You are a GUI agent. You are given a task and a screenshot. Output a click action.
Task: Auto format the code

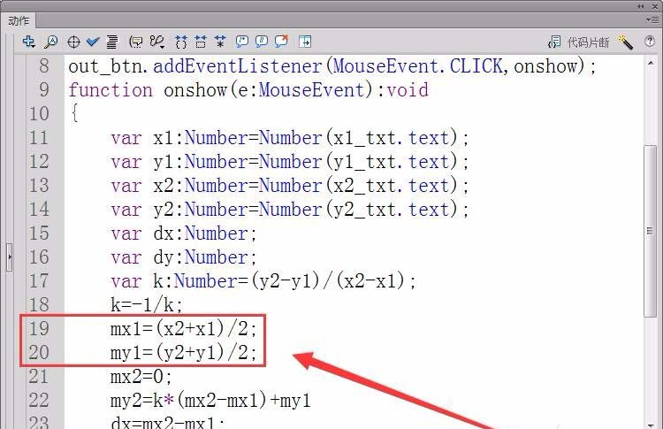point(112,42)
